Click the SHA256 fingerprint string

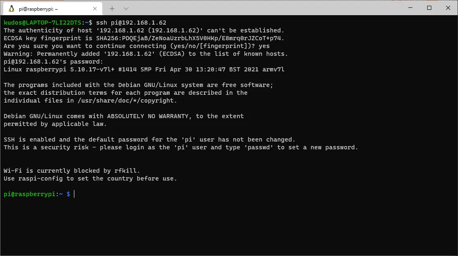[x=190, y=38]
